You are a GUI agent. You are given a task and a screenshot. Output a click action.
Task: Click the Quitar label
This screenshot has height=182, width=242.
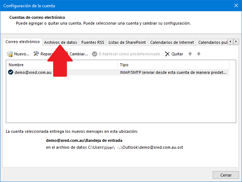click(177, 54)
